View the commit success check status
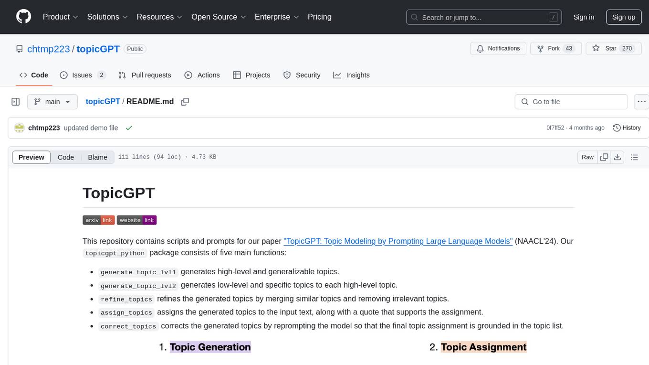This screenshot has width=649, height=365. [x=128, y=128]
